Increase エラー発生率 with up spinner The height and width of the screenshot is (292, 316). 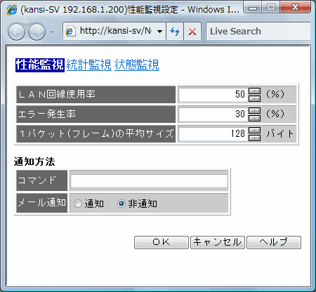tap(254, 111)
